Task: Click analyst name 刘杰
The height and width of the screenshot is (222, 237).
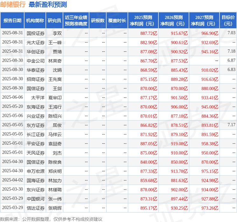Action: [x=57, y=153]
